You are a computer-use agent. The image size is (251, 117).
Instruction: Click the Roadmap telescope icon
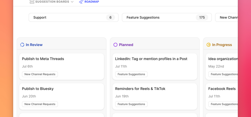[x=81, y=2]
